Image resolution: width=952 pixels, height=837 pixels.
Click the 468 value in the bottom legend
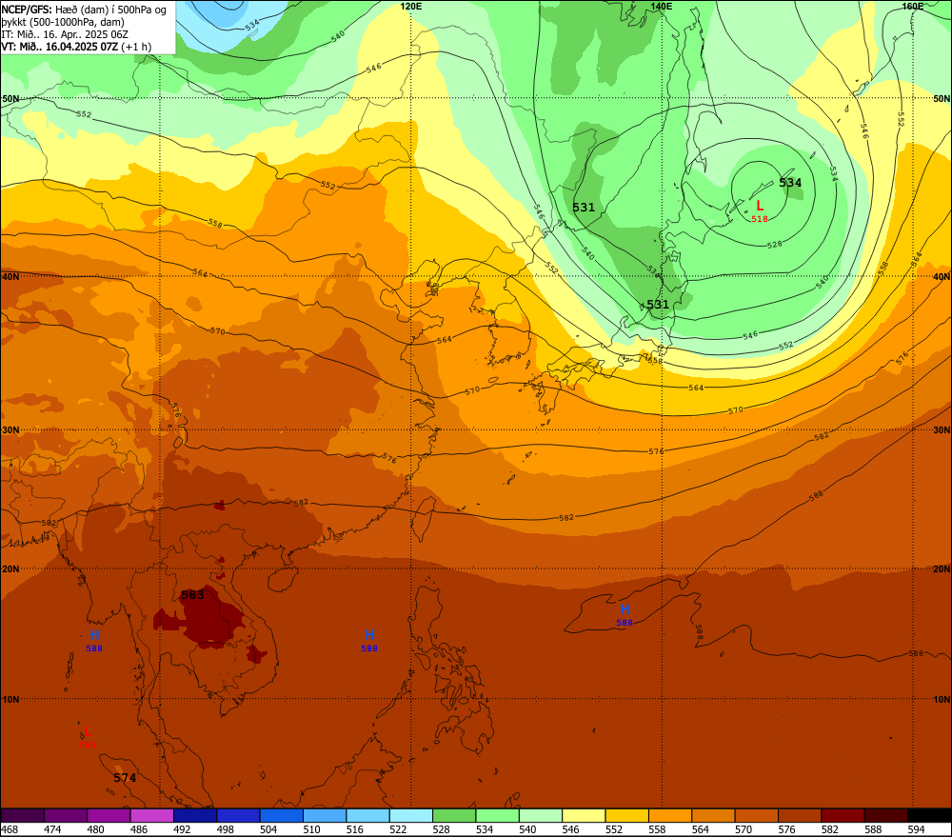pos(10,829)
